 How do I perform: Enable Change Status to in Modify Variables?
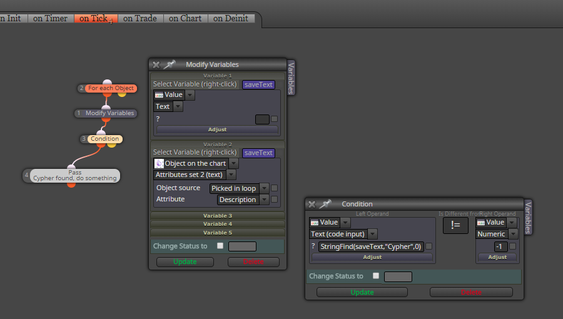220,246
